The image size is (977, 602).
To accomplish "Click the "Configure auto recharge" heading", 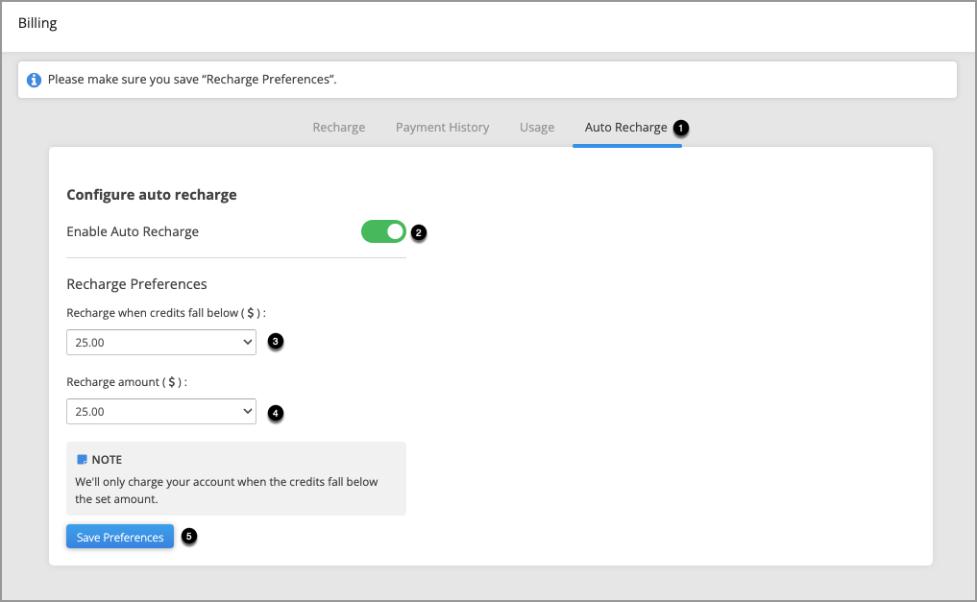I will 152,195.
